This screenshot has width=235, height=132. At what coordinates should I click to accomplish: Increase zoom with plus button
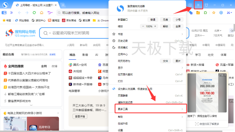click(155, 26)
